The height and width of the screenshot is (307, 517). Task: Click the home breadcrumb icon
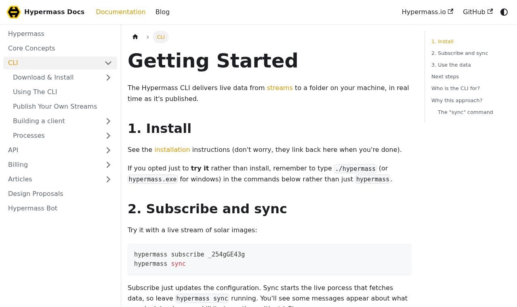(135, 37)
